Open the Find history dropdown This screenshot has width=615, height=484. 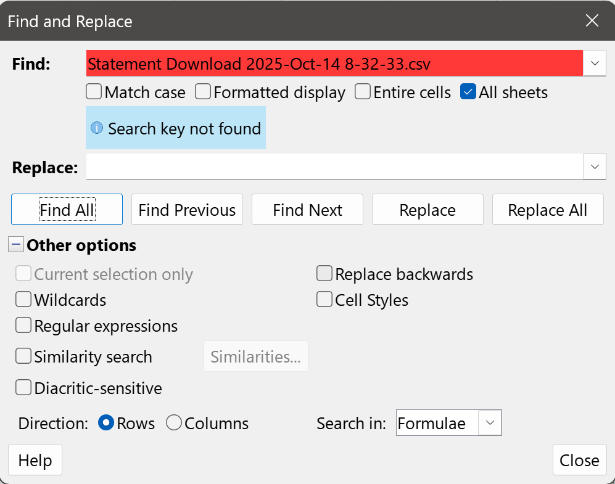pos(595,64)
